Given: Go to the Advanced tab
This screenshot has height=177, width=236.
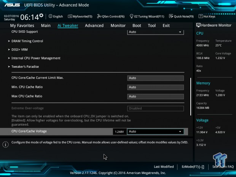Looking at the screenshot, I should pyautogui.click(x=94, y=26).
